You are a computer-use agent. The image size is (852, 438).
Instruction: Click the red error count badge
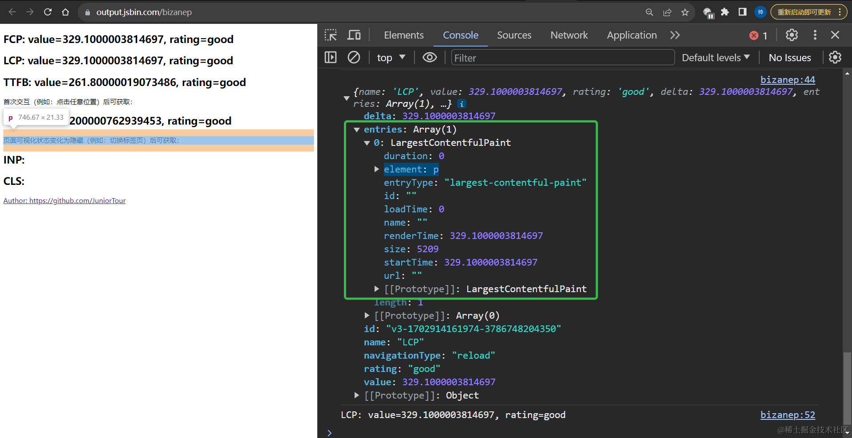(x=758, y=35)
